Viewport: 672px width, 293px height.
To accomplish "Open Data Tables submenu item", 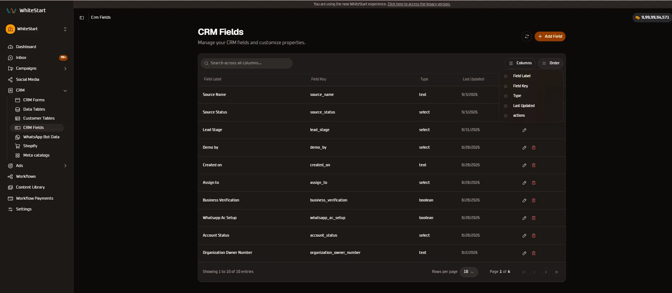I will pos(34,109).
